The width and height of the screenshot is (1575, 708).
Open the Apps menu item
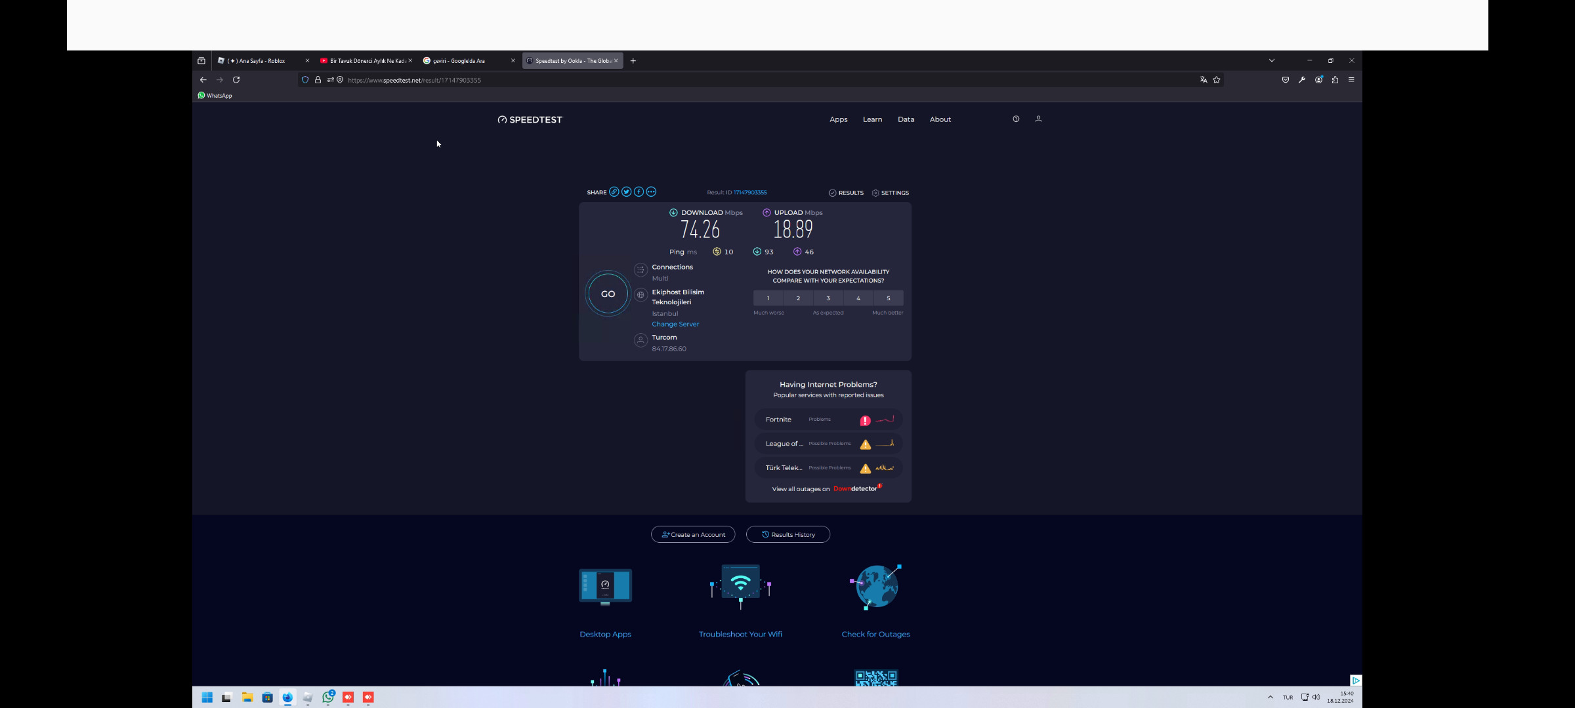838,119
